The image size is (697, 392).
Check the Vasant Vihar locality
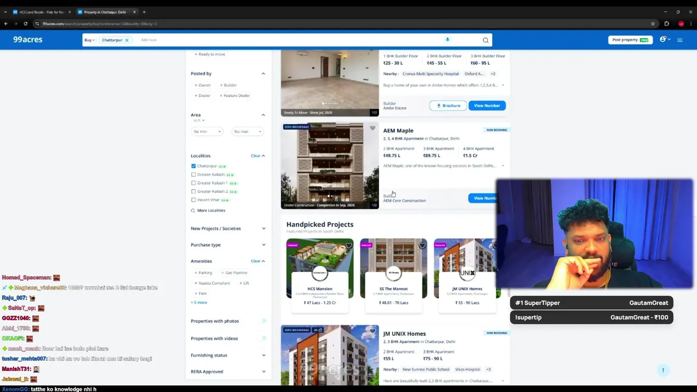tap(193, 200)
